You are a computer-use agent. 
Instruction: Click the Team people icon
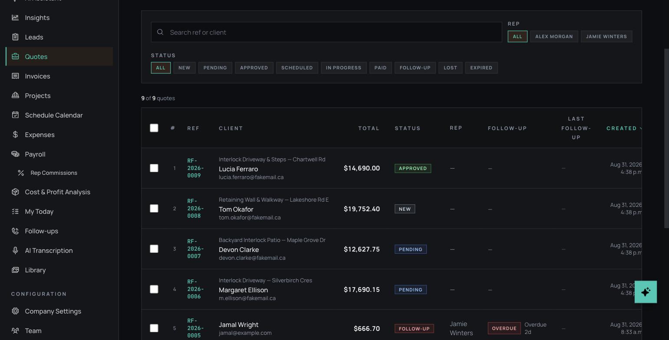pyautogui.click(x=15, y=331)
